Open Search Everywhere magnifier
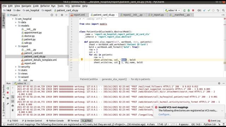The width and height of the screenshot is (226, 127). click(x=223, y=10)
